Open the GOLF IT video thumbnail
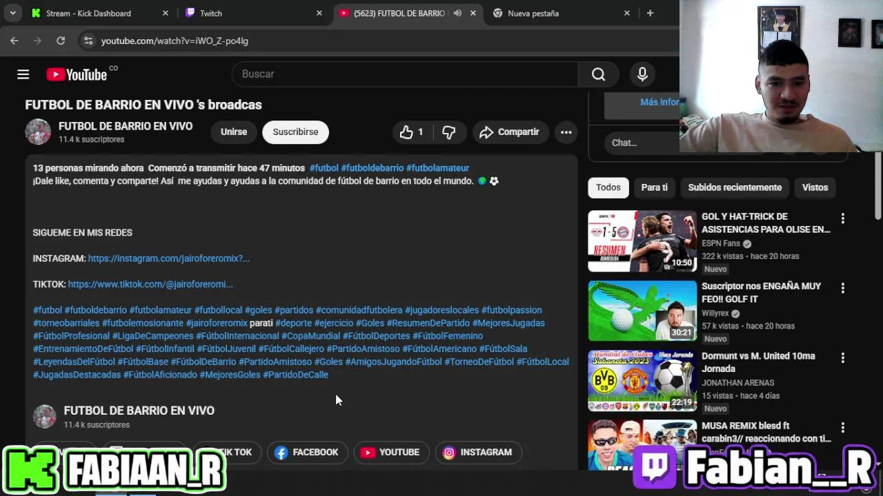This screenshot has height=496, width=883. click(x=642, y=311)
